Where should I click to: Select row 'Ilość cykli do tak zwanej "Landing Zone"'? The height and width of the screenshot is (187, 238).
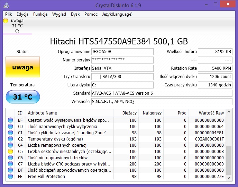coord(116,133)
